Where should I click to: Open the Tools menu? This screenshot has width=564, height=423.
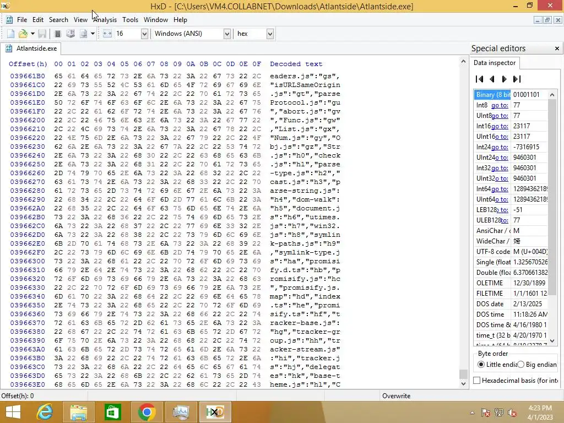coord(130,20)
